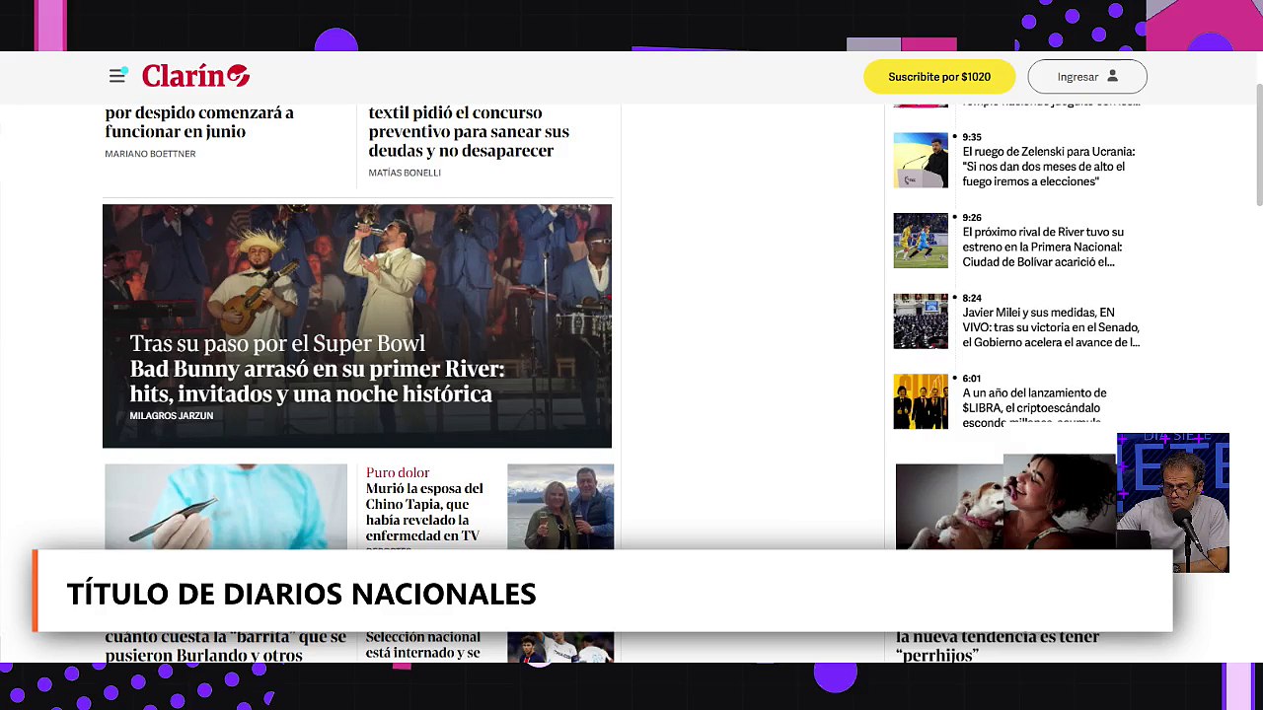
Task: Click the Suscribite por $1020 button
Action: (939, 77)
